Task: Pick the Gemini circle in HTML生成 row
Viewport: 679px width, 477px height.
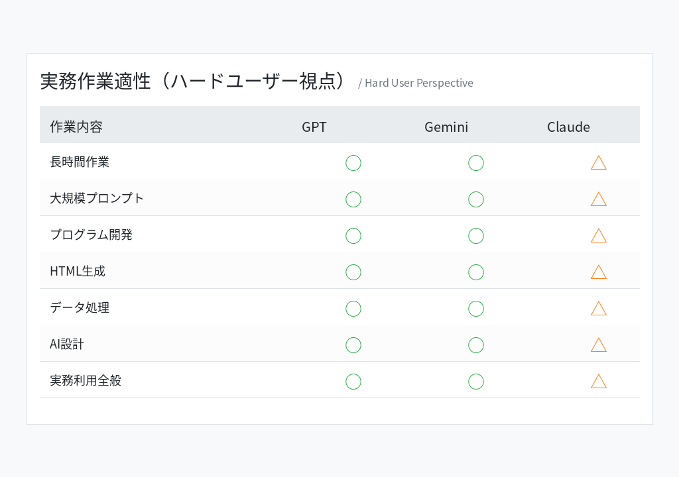Action: pos(476,272)
